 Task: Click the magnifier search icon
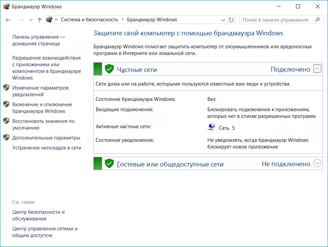coord(318,20)
